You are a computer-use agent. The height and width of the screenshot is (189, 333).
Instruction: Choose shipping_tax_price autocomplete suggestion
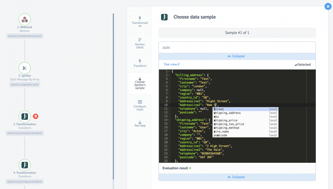point(245,124)
